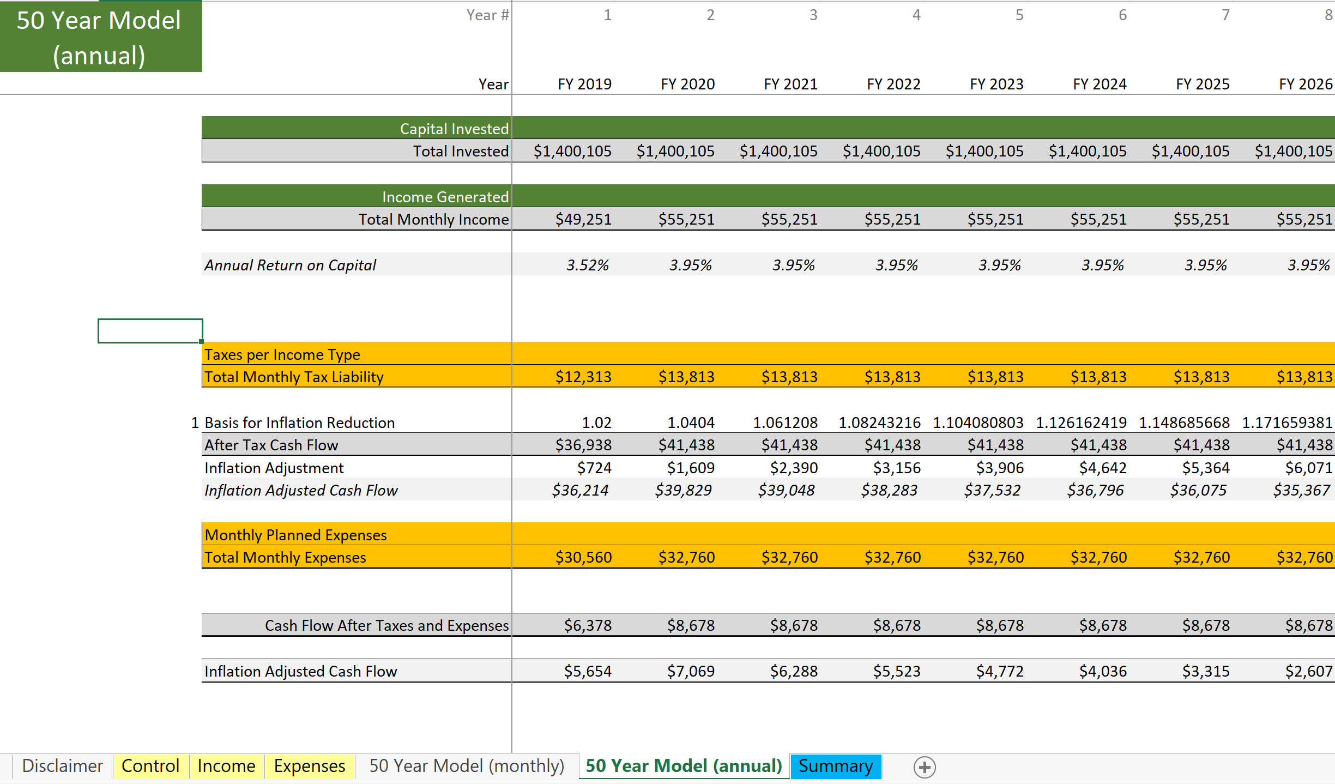Viewport: 1335px width, 784px height.
Task: Select the $7,069 inflation adjusted cell
Action: 691,671
